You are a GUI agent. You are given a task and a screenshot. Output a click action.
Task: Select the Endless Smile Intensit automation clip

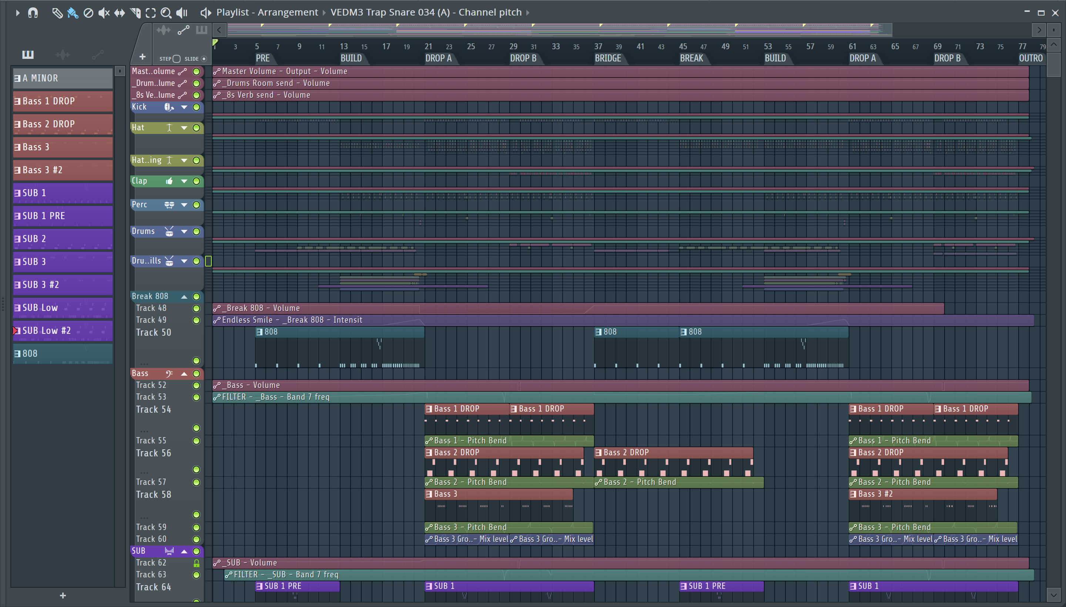[x=623, y=320]
